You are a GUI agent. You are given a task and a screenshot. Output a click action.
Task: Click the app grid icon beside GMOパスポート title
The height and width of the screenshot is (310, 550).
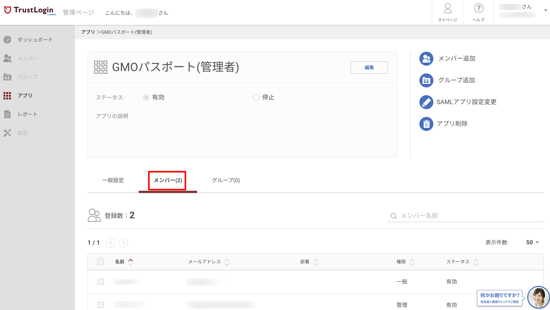pyautogui.click(x=101, y=67)
